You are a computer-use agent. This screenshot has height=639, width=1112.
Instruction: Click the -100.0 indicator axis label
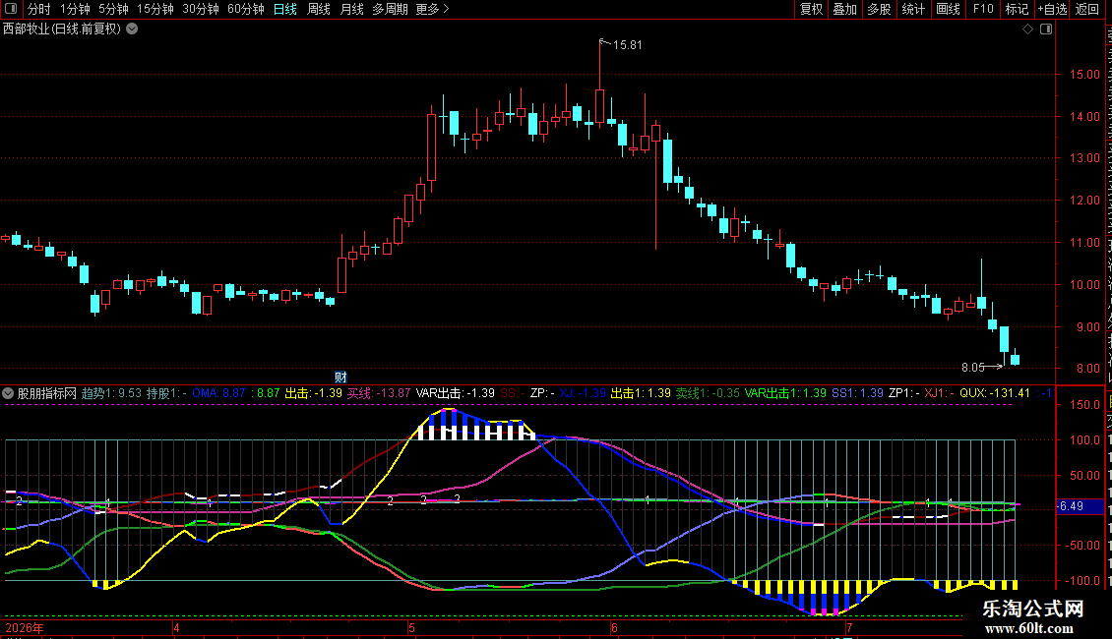coord(1082,581)
